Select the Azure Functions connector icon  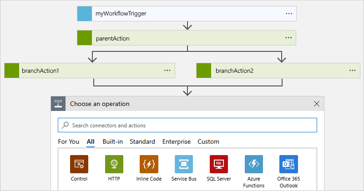point(254,164)
